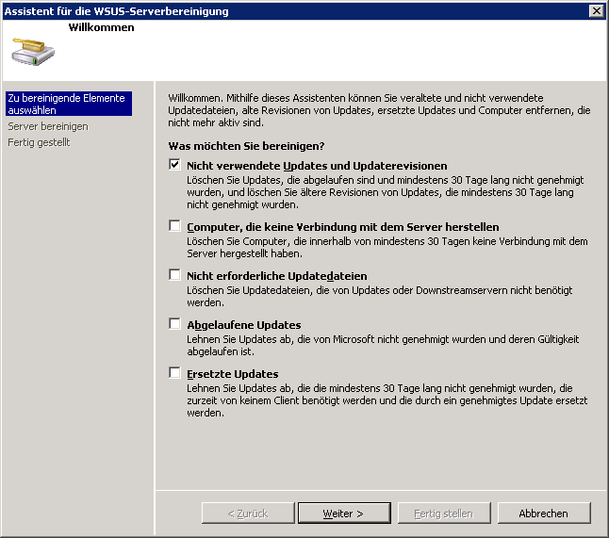Click the welcome introduction paragraph
Viewport: 609px width, 538px height.
(x=379, y=110)
